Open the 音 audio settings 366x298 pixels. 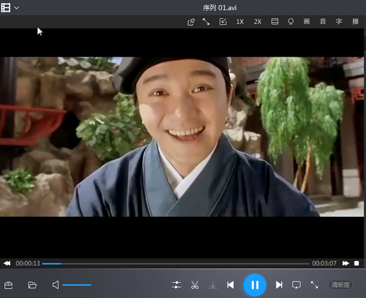coord(323,21)
